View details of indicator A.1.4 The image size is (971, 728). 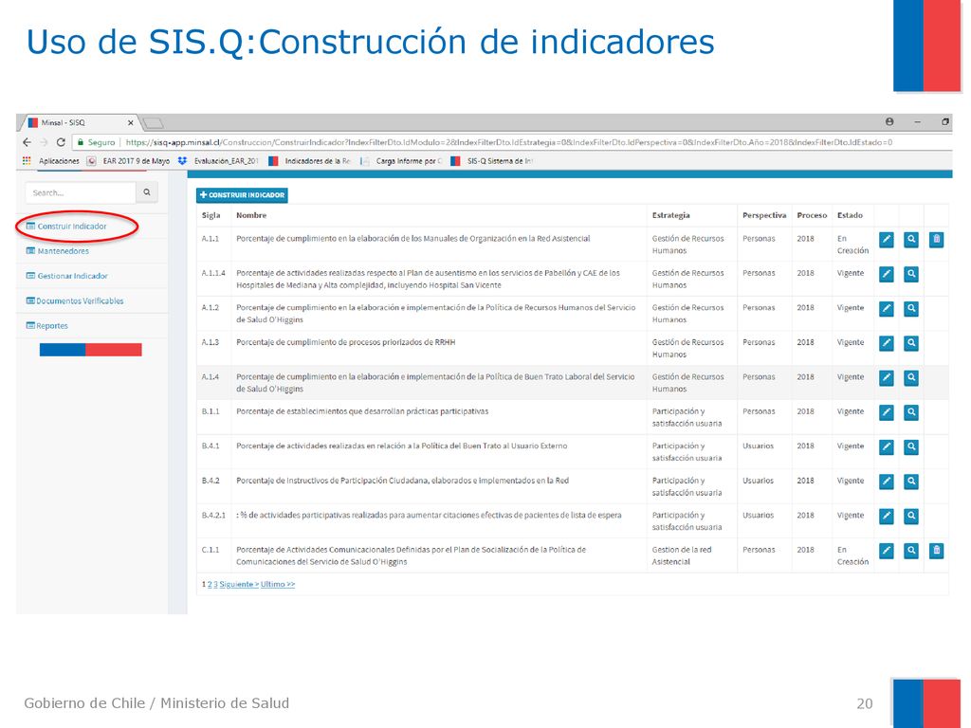tap(911, 378)
